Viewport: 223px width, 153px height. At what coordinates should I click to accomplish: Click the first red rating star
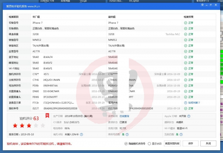click(15, 125)
